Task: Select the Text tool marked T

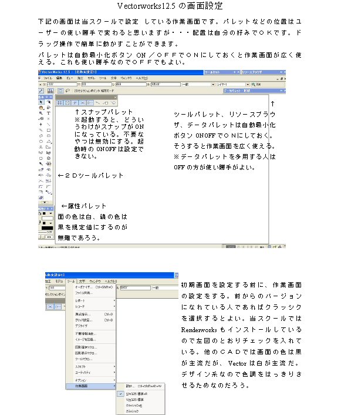Action: tap(49, 113)
